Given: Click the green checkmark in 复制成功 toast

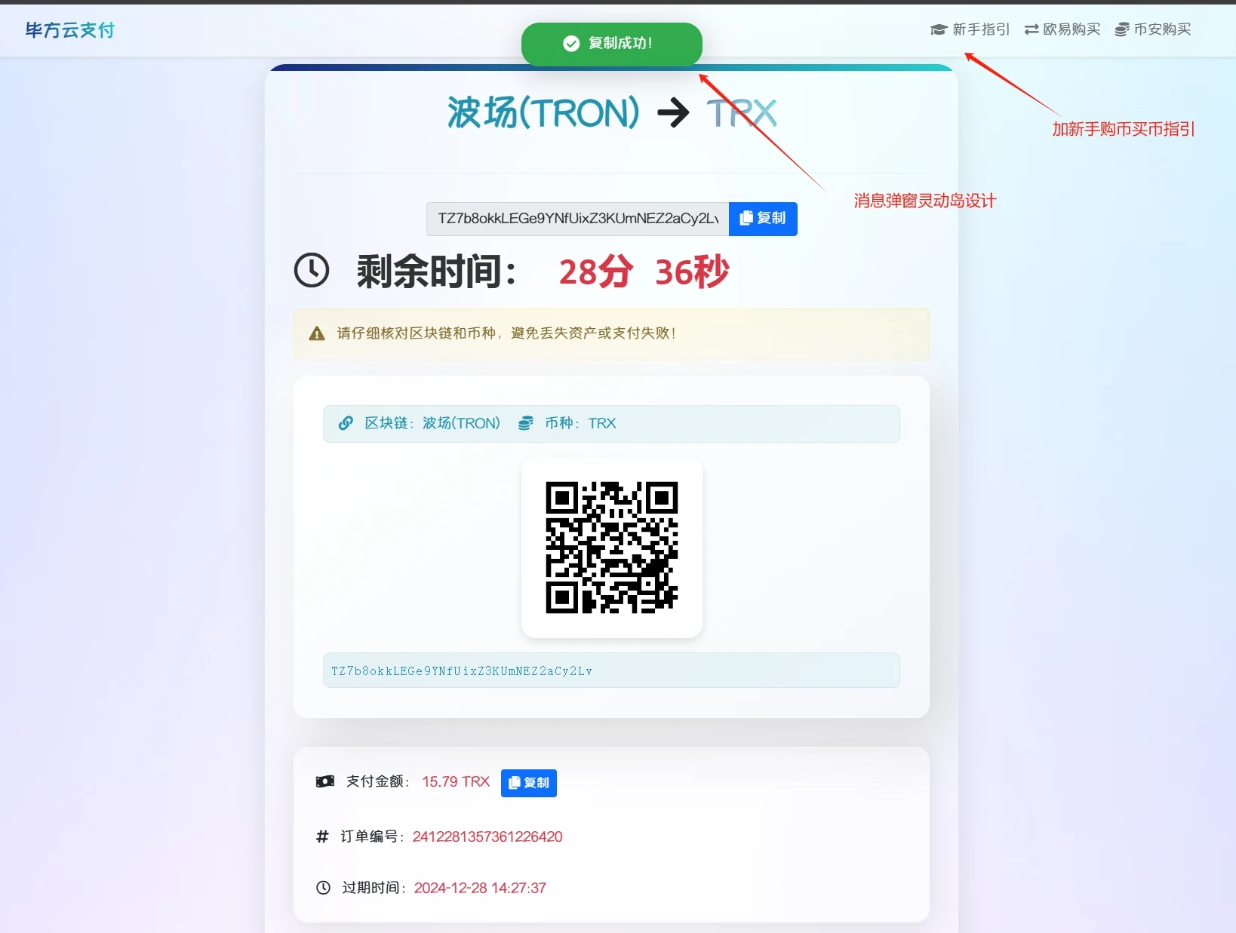Looking at the screenshot, I should pos(571,43).
